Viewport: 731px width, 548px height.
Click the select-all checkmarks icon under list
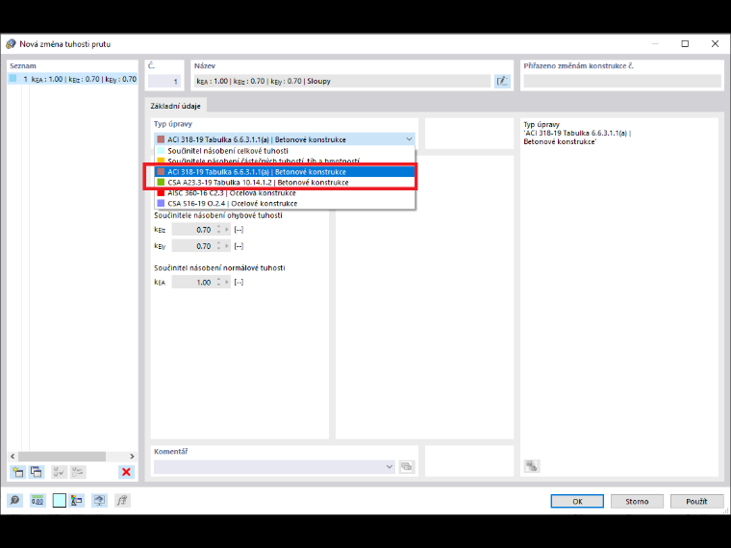[x=59, y=472]
